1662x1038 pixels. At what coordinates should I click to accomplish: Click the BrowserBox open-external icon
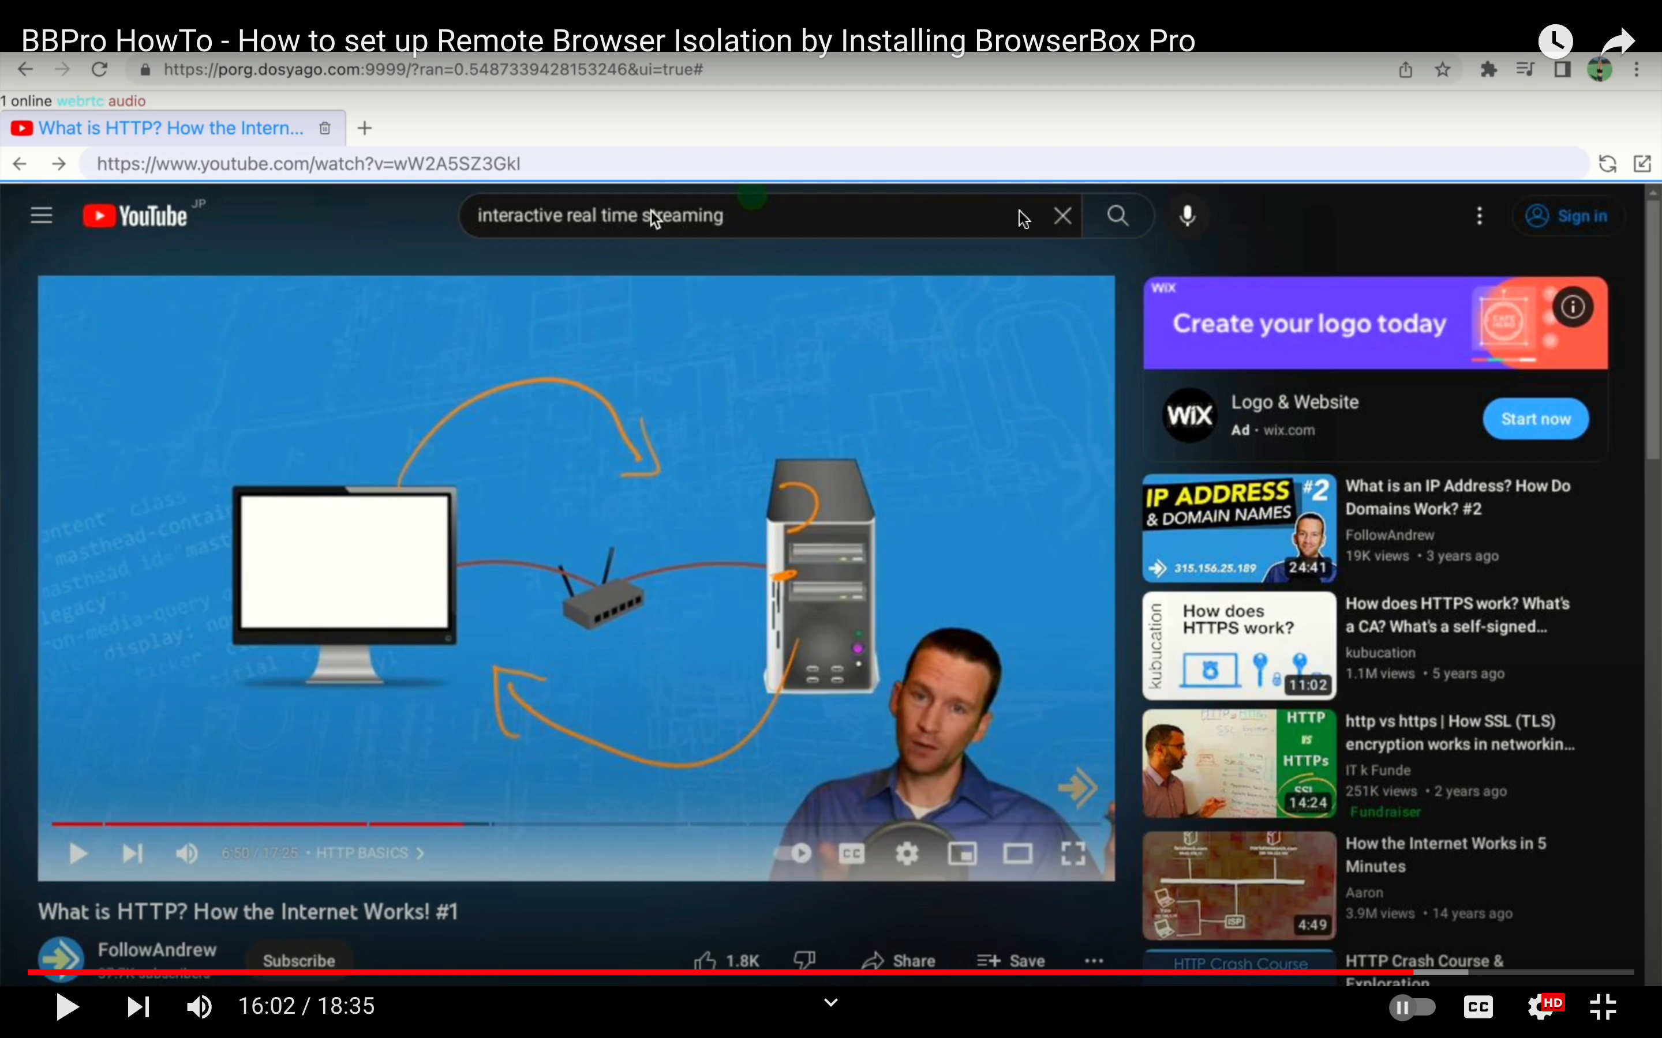[1642, 164]
